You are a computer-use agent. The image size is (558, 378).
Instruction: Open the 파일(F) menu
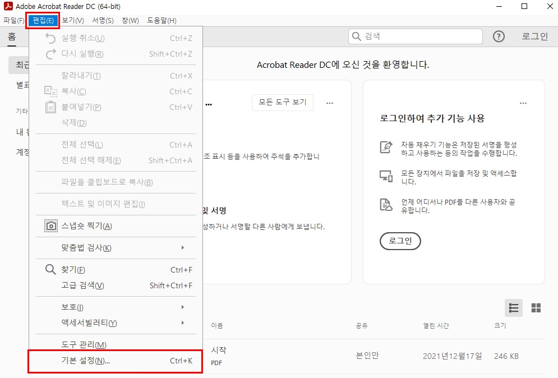14,21
